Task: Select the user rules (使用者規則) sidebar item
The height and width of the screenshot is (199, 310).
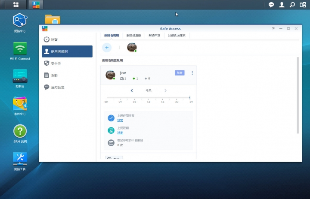Action: [x=67, y=51]
